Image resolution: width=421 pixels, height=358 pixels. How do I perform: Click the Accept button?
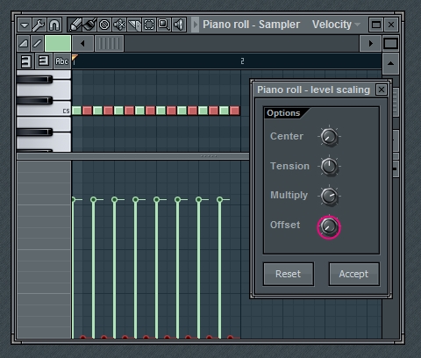pyautogui.click(x=353, y=274)
